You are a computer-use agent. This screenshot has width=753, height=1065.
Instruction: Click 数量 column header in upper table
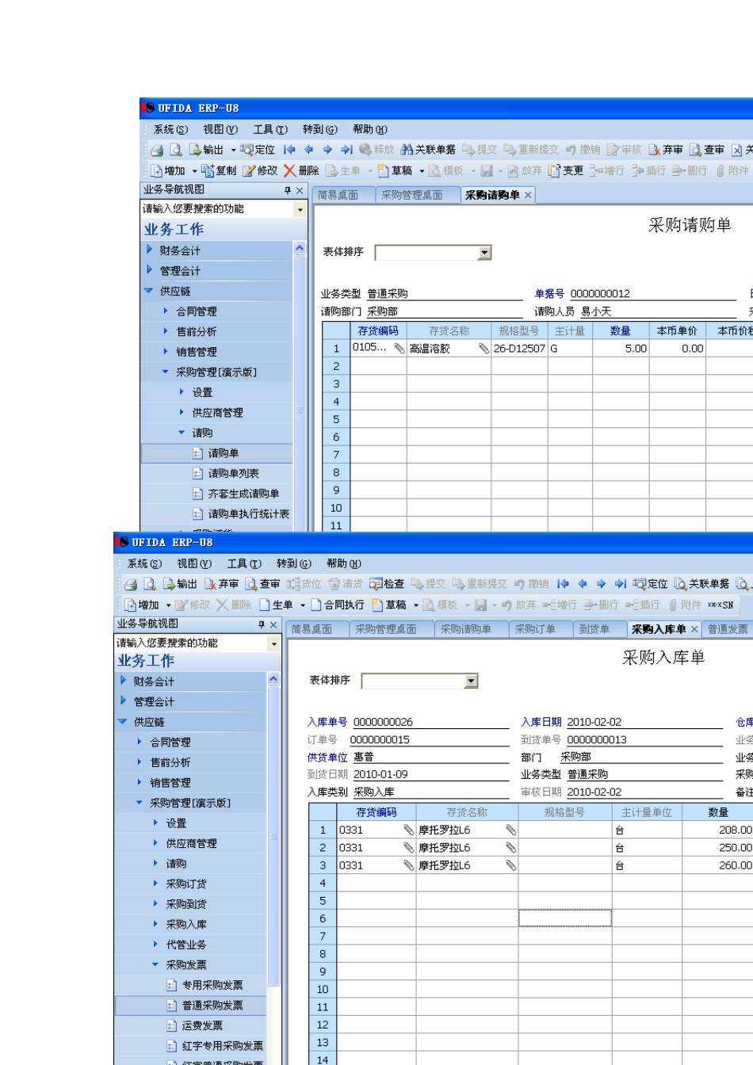pos(621,331)
